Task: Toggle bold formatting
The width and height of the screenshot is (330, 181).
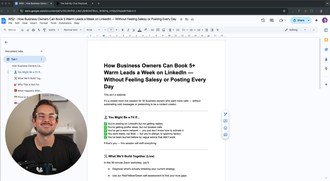Action: [123, 30]
